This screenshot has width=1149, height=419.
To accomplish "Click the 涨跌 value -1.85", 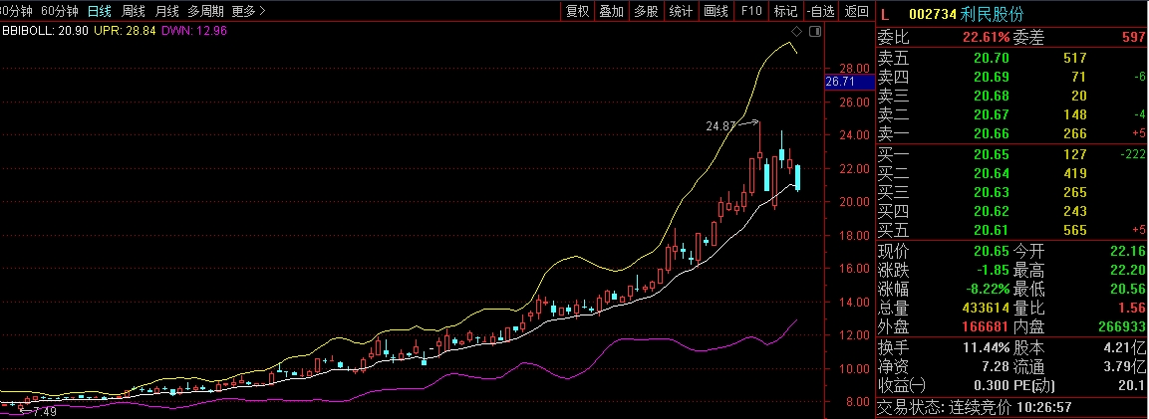I will 993,270.
